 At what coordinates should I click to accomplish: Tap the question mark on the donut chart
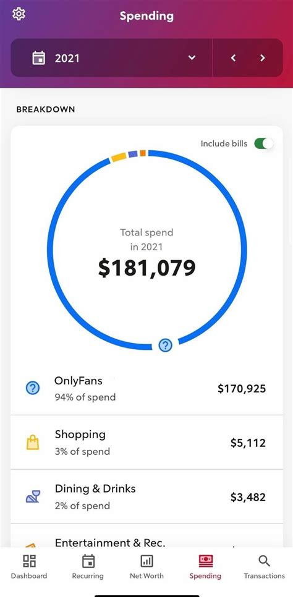coord(166,345)
